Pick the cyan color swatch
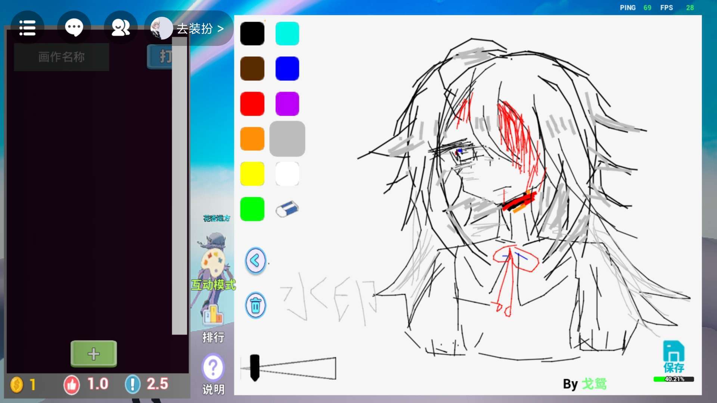Viewport: 717px width, 403px height. coord(287,34)
